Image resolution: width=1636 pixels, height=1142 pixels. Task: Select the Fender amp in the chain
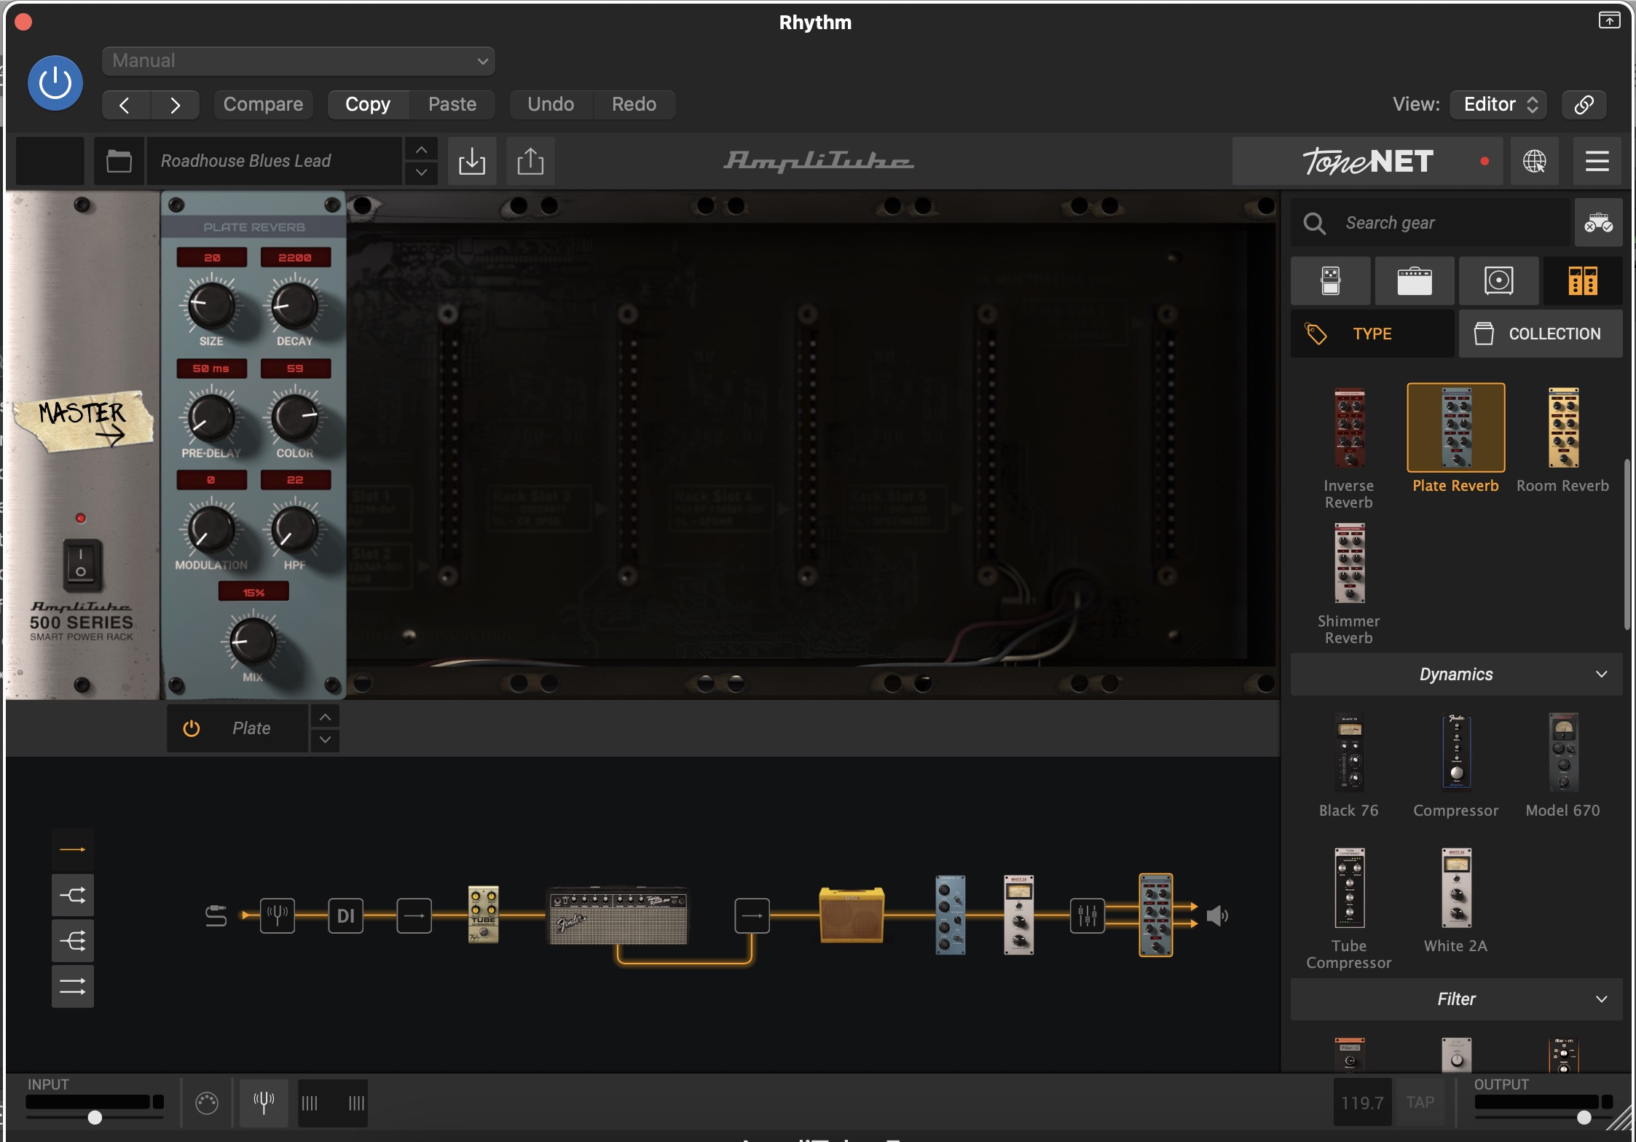click(x=618, y=915)
